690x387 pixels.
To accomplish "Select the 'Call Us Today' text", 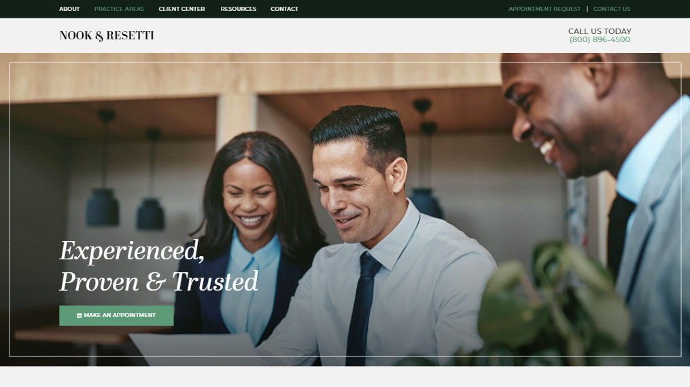I will tap(600, 31).
